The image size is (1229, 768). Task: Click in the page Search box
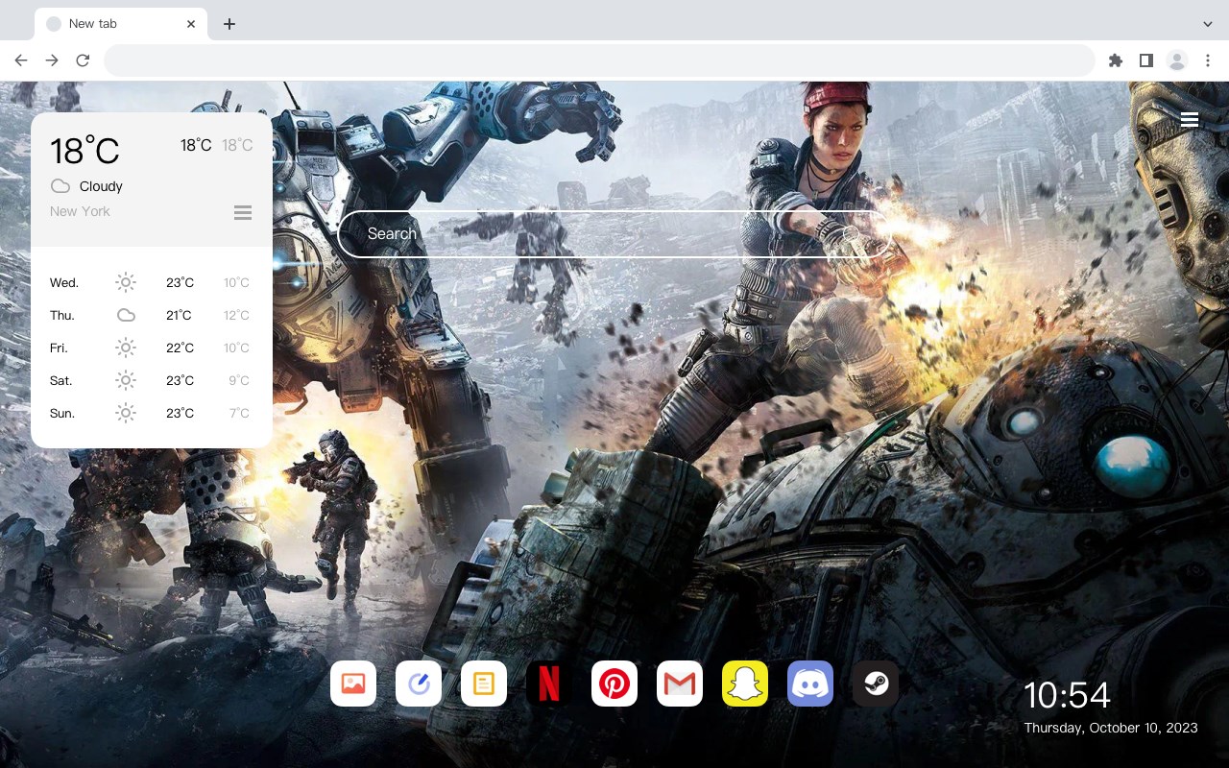click(614, 233)
